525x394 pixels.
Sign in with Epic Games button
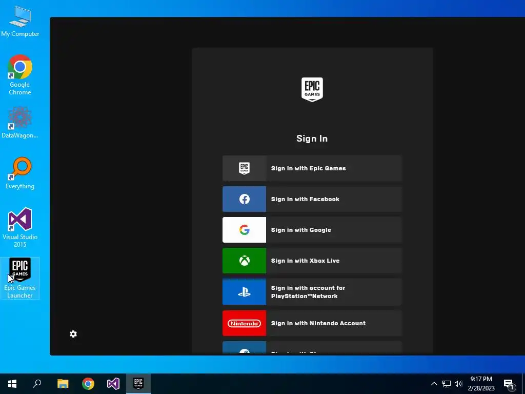[312, 168]
